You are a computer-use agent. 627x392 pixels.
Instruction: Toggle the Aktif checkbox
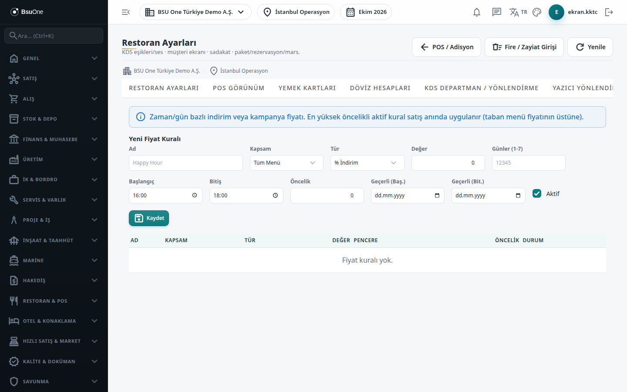pos(537,194)
